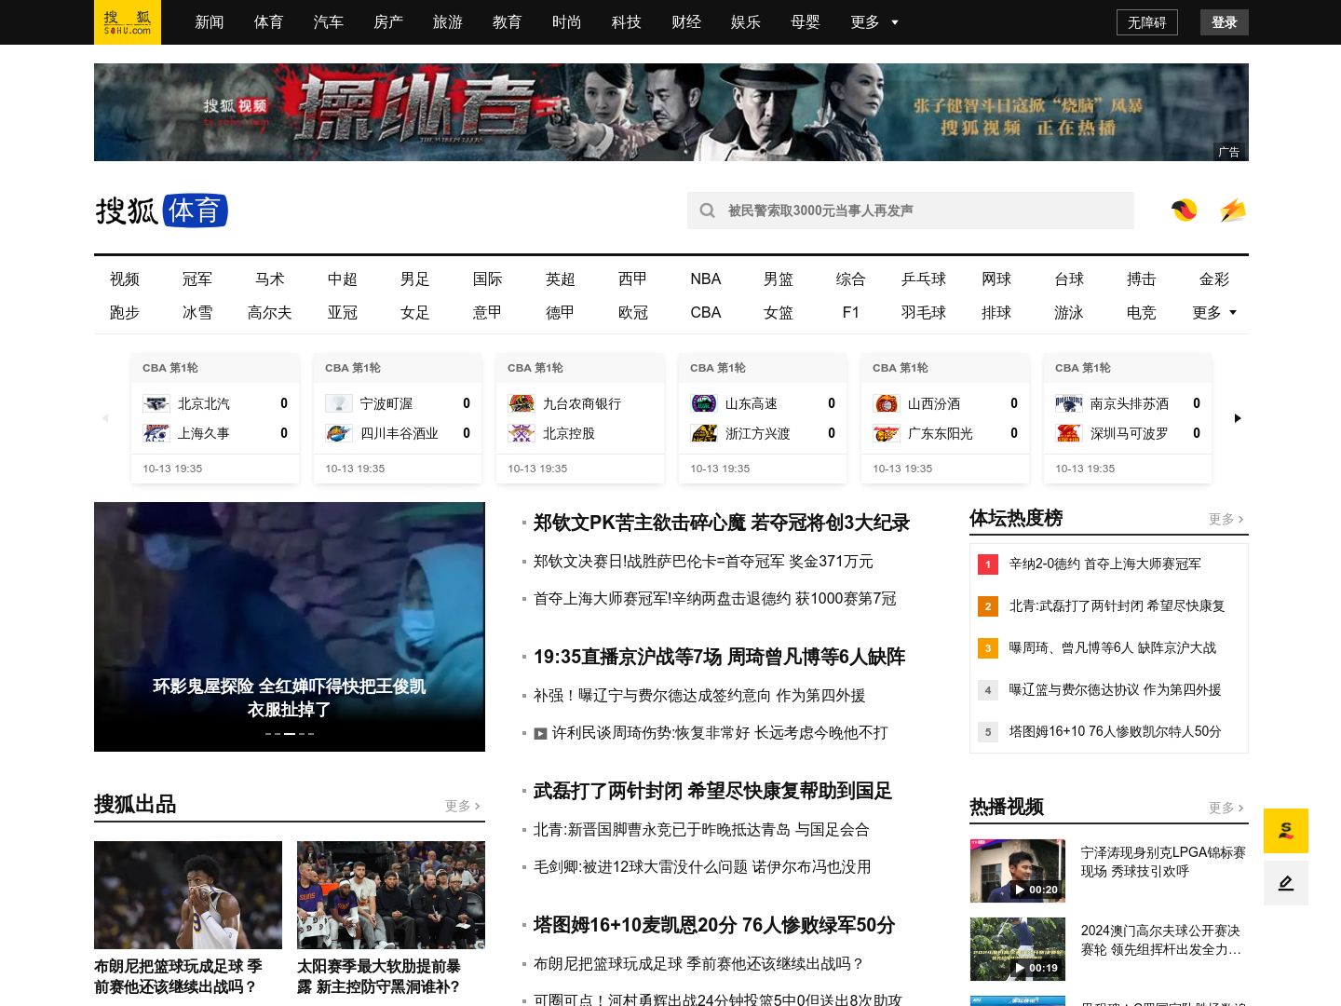
Task: Open headline 武磊打了两针封闭
Action: point(712,791)
